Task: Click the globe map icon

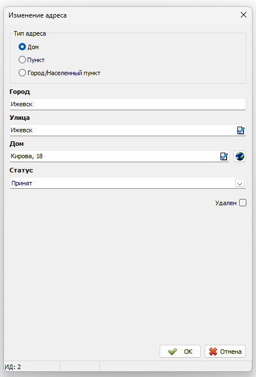Action: 240,156
